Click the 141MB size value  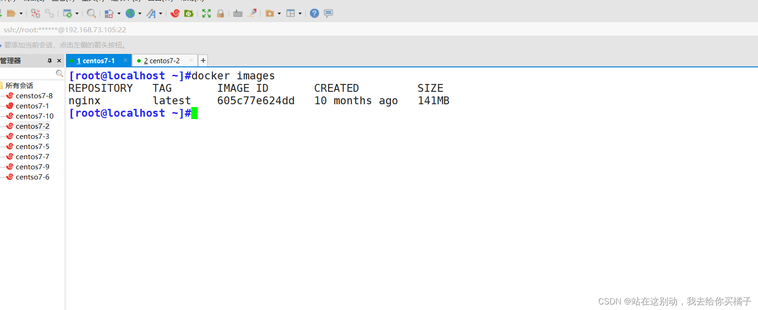click(433, 101)
